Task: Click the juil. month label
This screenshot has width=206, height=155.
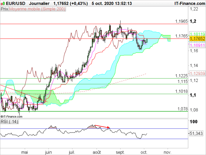Action: [72, 152]
